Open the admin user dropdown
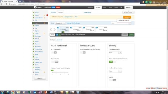 [x=128, y=8]
